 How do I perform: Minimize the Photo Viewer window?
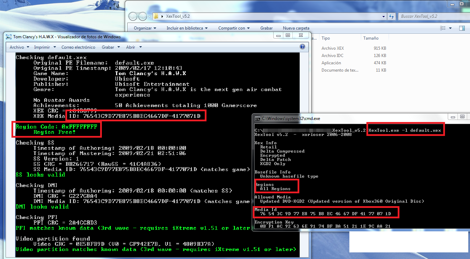coord(278,35)
